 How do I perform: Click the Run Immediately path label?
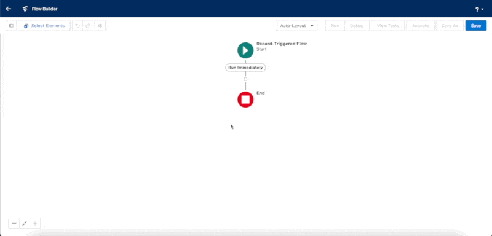(245, 68)
